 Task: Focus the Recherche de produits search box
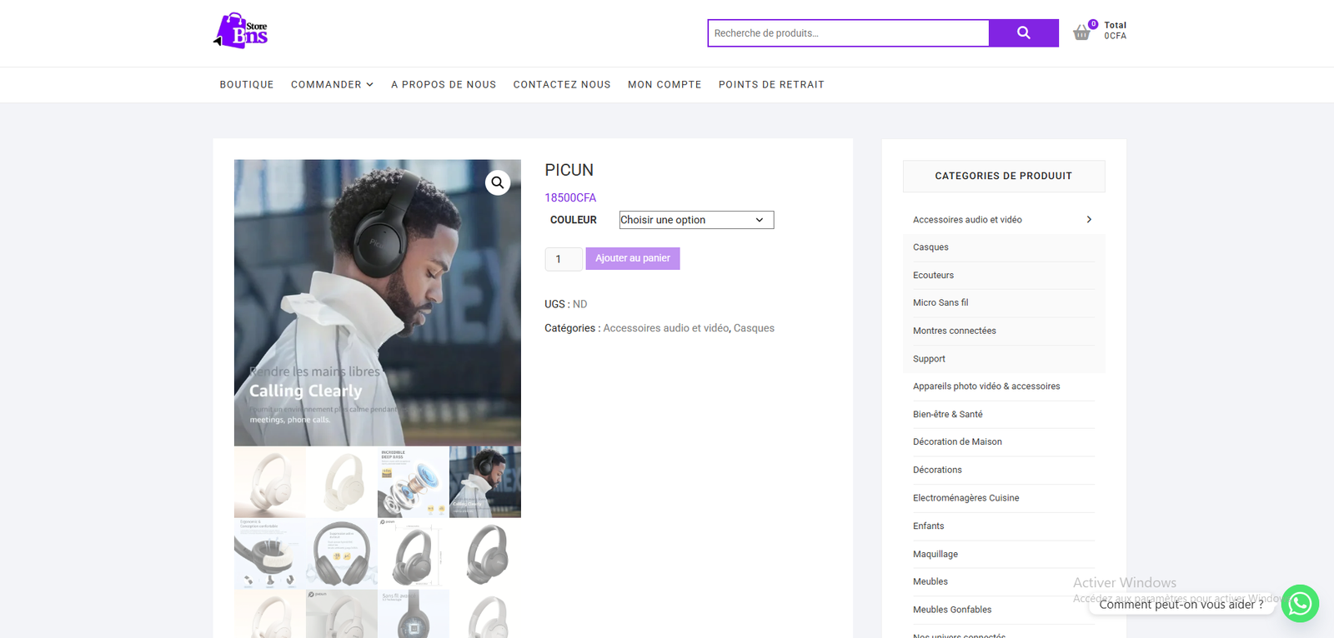tap(848, 33)
